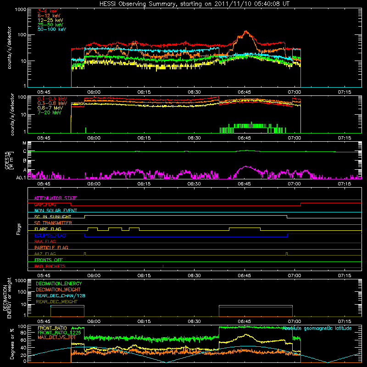367x367 pixels.
Task: Click the AAZ flag spike before 06:00
Action: coord(85,254)
